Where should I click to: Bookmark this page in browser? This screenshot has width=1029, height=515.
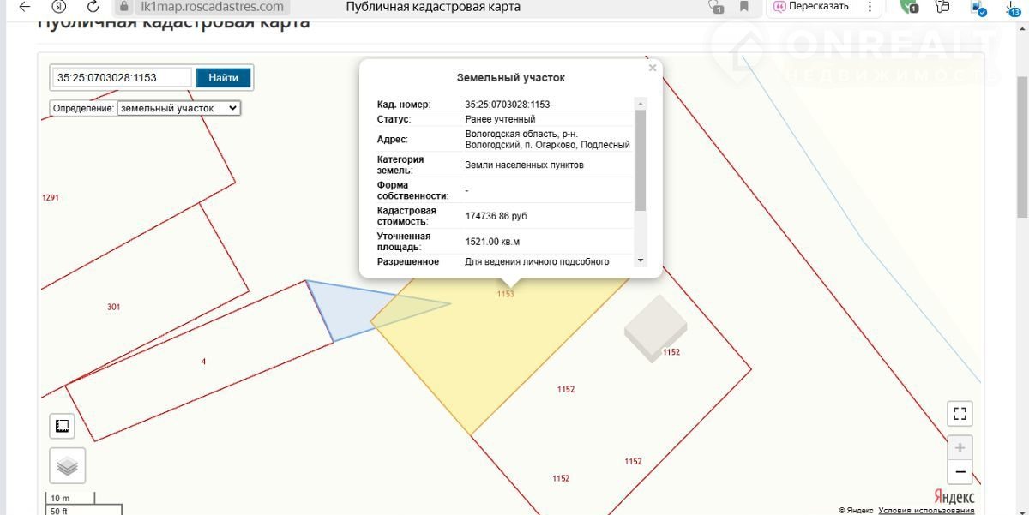click(744, 7)
